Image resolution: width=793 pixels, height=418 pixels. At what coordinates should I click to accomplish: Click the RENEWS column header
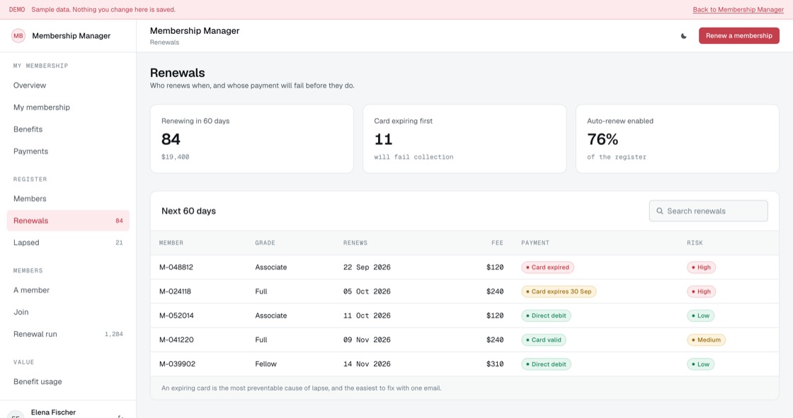click(x=355, y=243)
